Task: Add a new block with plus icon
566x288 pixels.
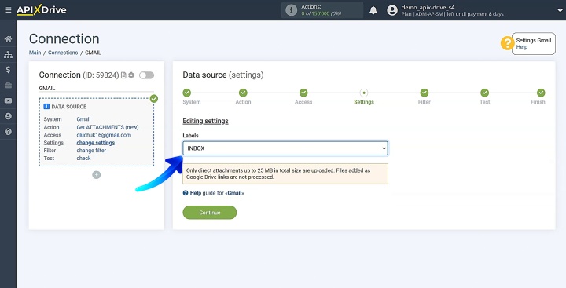Action: [97, 175]
